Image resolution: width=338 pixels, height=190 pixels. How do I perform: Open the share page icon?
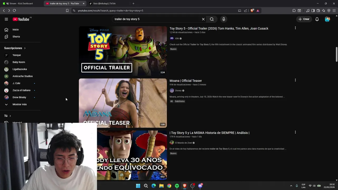tap(246, 11)
